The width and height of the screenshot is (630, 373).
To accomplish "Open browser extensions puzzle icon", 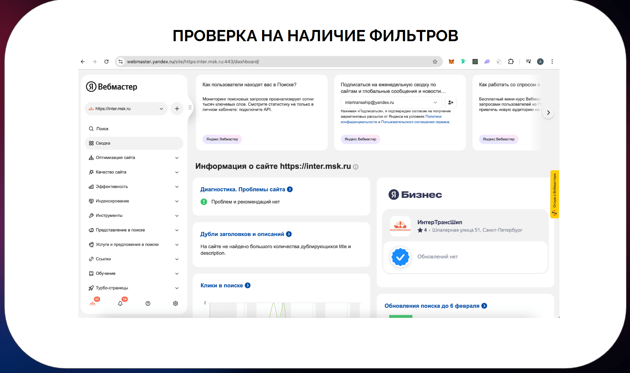I will [511, 62].
